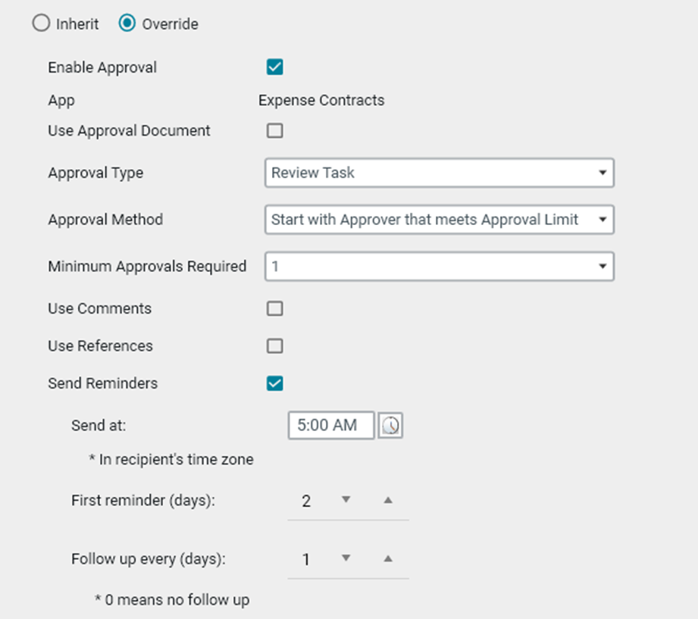Open the Minimum Approvals Required dropdown
The width and height of the screenshot is (698, 619).
coord(439,267)
